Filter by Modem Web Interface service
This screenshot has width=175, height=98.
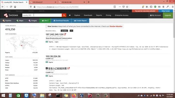[x=12, y=83]
